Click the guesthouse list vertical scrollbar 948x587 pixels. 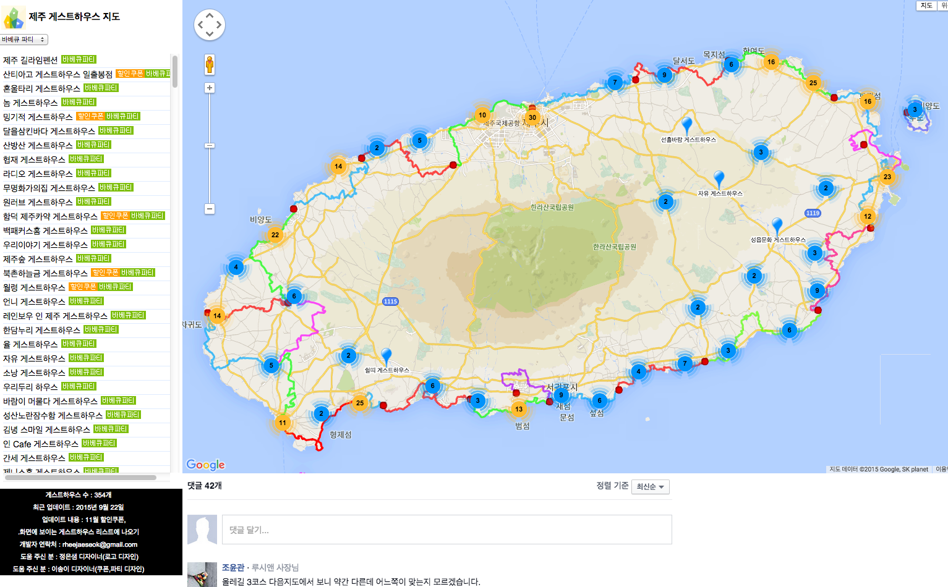[x=175, y=71]
